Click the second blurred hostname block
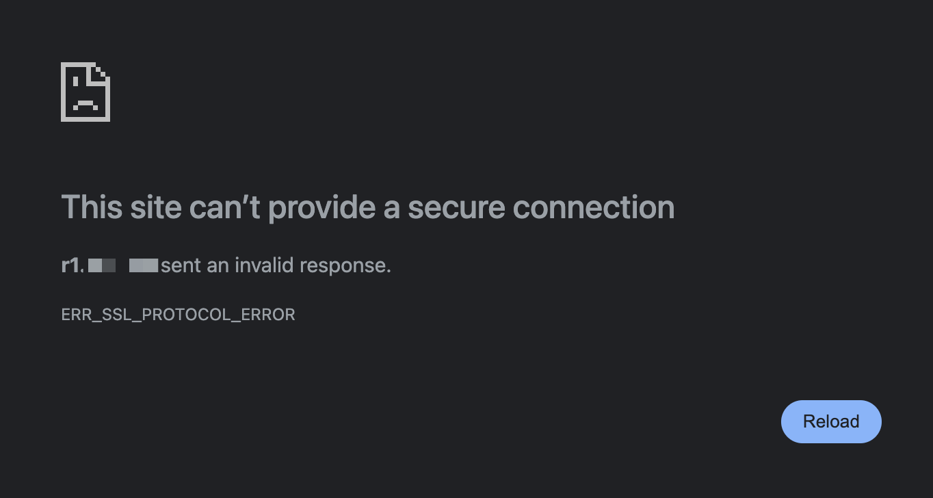The width and height of the screenshot is (933, 498). (x=144, y=265)
